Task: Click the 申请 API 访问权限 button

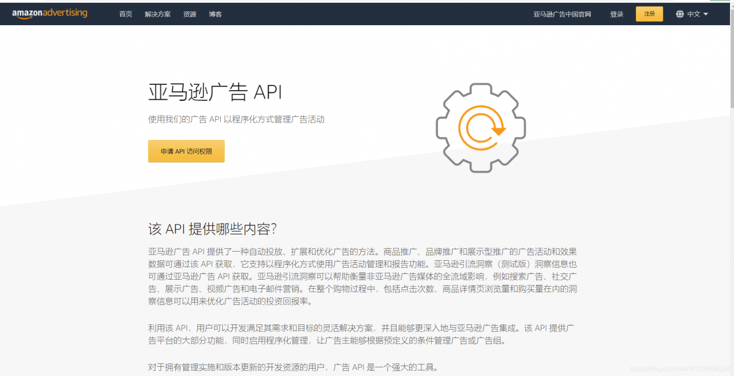Action: (x=186, y=151)
